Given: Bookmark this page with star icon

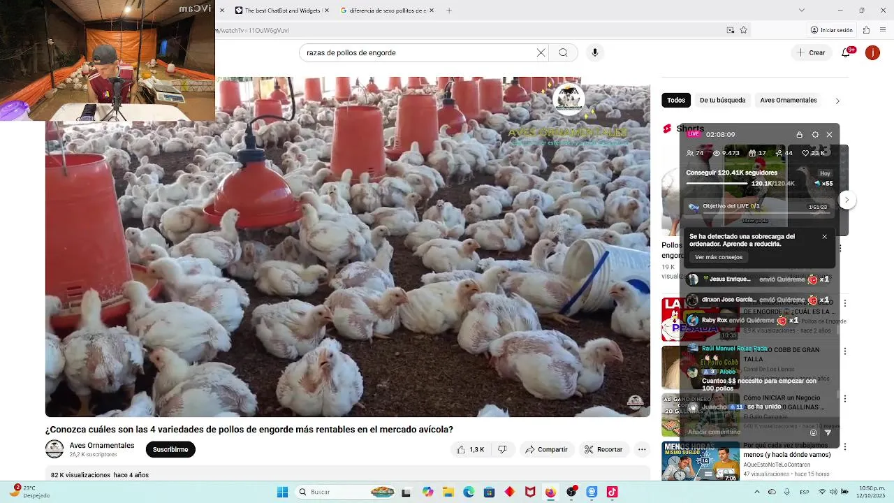Looking at the screenshot, I should click(x=744, y=30).
